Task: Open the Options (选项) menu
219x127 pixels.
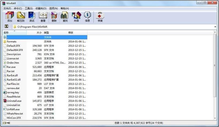Action: (53, 9)
